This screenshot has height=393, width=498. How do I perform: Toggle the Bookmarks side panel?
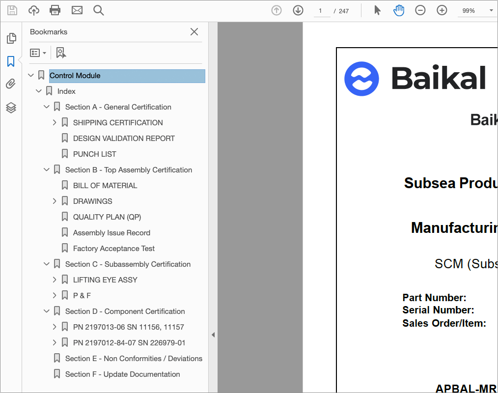[11, 61]
